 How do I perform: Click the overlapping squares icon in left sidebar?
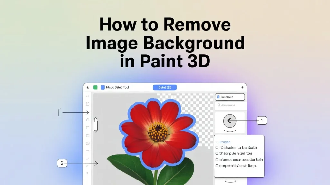[88, 143]
